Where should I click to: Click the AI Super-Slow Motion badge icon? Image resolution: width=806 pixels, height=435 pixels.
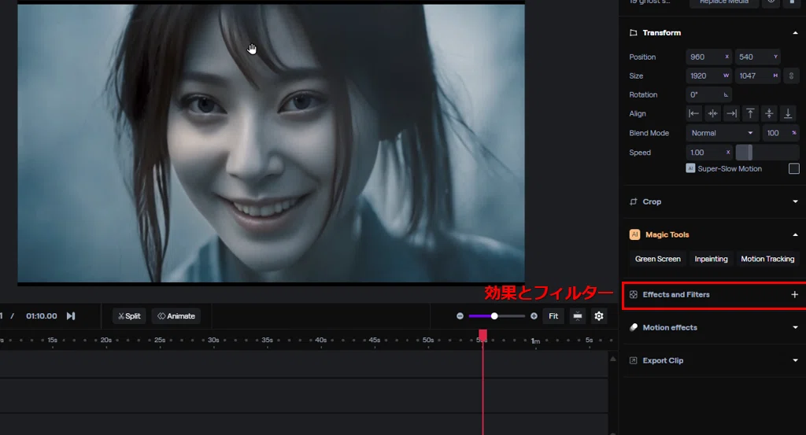pos(690,168)
